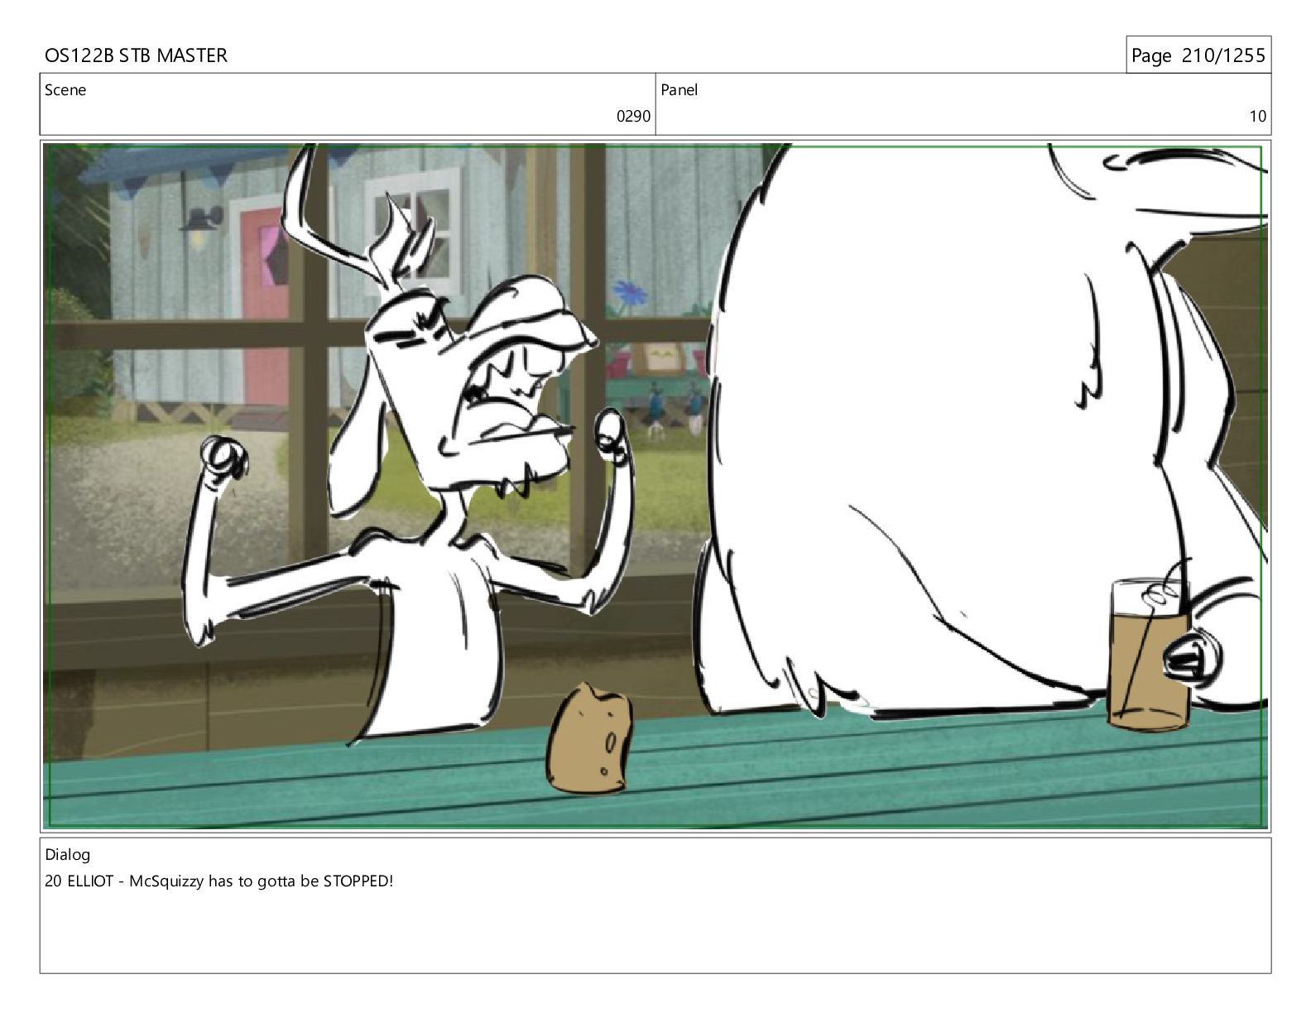The height and width of the screenshot is (1013, 1311).
Task: Click the OS122B STB MASTER title
Action: [136, 55]
